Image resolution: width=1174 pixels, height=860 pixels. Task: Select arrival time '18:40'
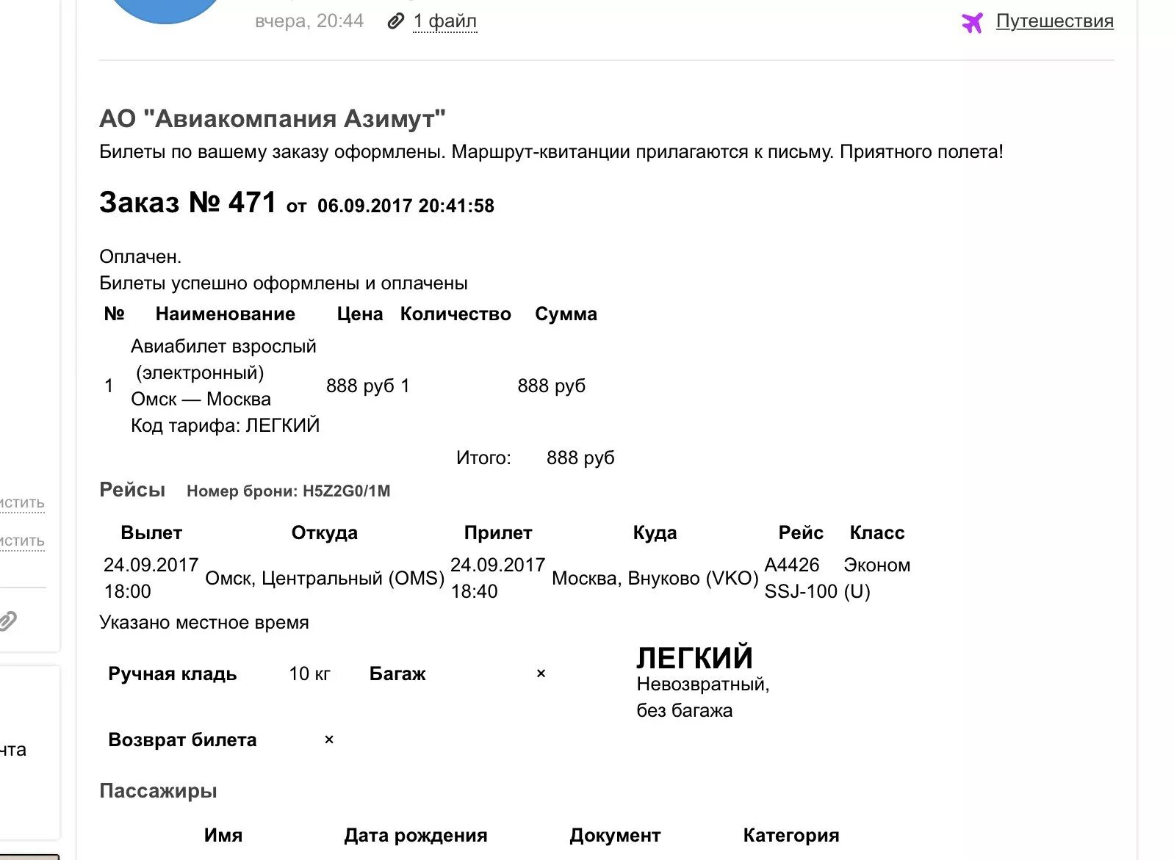[x=474, y=591]
